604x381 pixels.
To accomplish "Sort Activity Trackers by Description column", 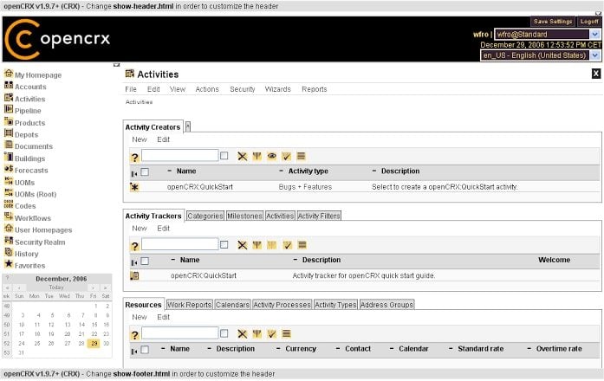I will tap(321, 260).
